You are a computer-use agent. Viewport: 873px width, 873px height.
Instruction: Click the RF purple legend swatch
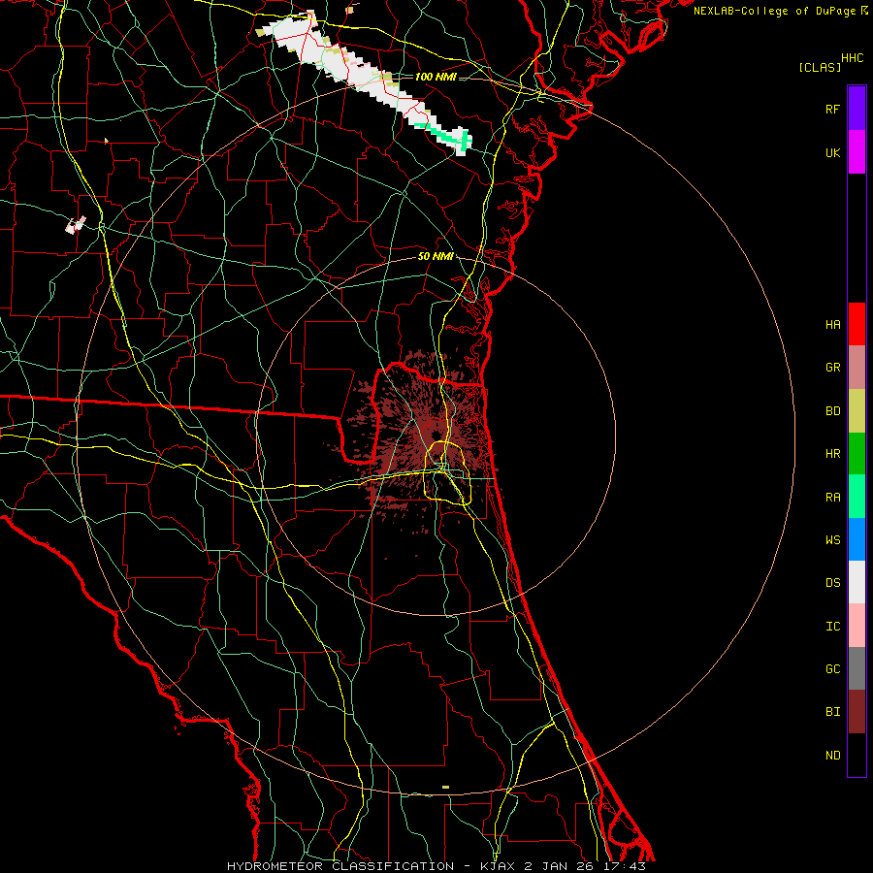point(857,109)
